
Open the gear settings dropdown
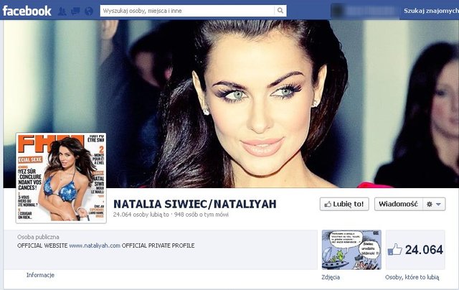pos(434,204)
